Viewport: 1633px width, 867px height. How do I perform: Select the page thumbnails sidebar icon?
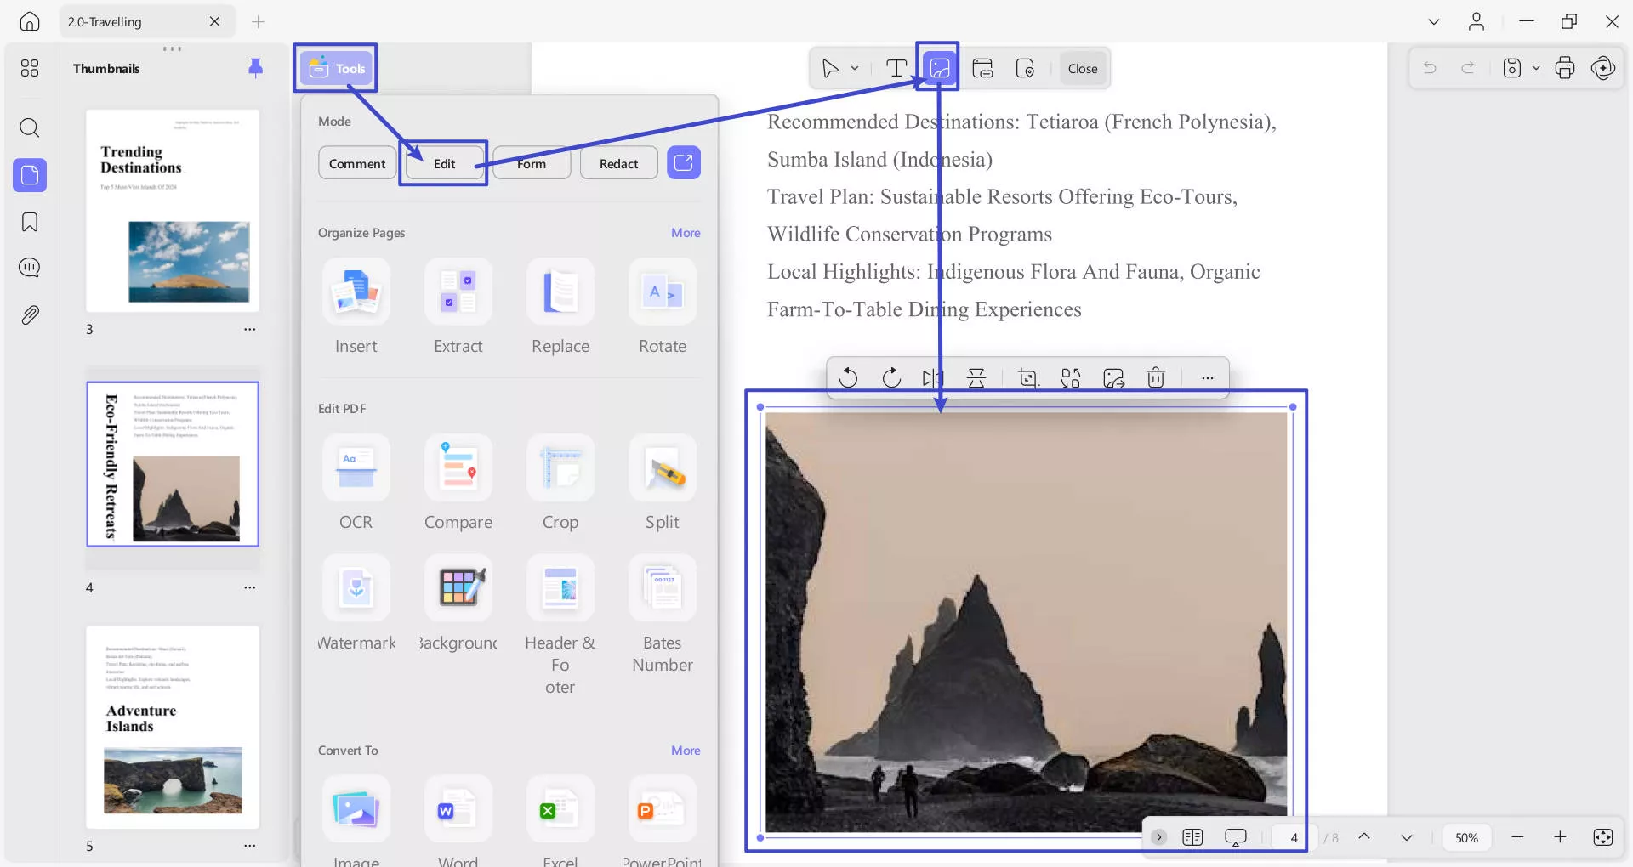[30, 175]
